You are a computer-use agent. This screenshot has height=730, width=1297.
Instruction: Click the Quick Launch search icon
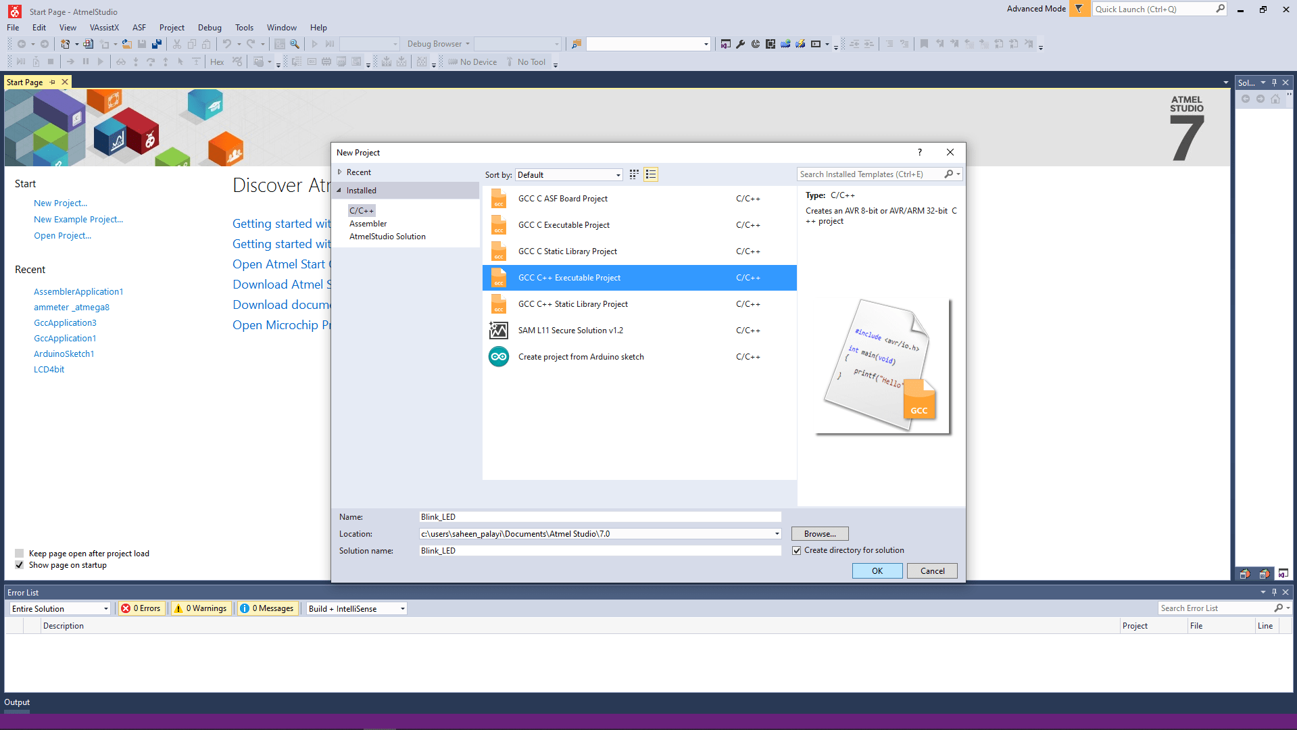point(1220,9)
